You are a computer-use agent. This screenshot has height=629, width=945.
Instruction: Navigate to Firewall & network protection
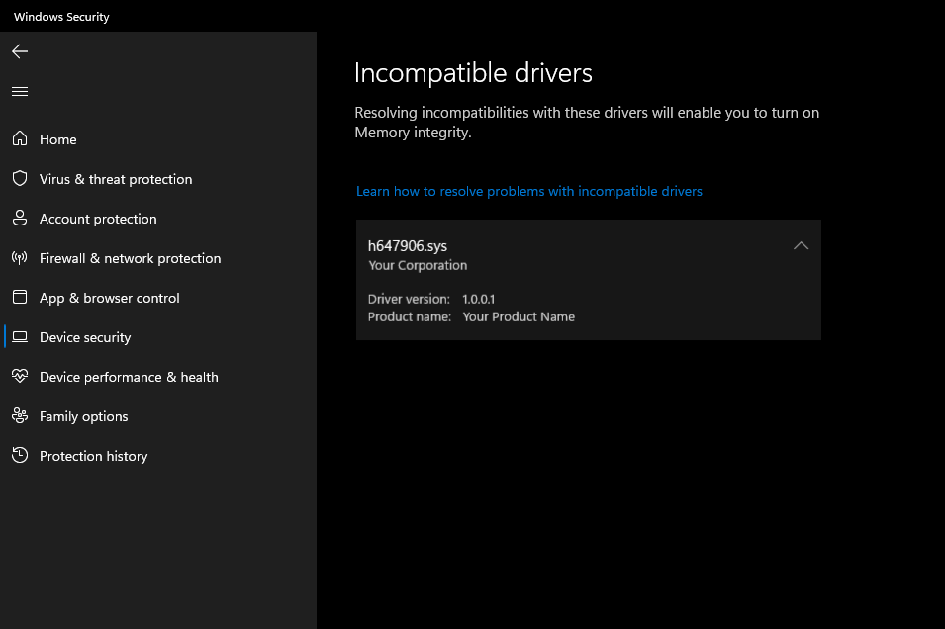(x=130, y=257)
